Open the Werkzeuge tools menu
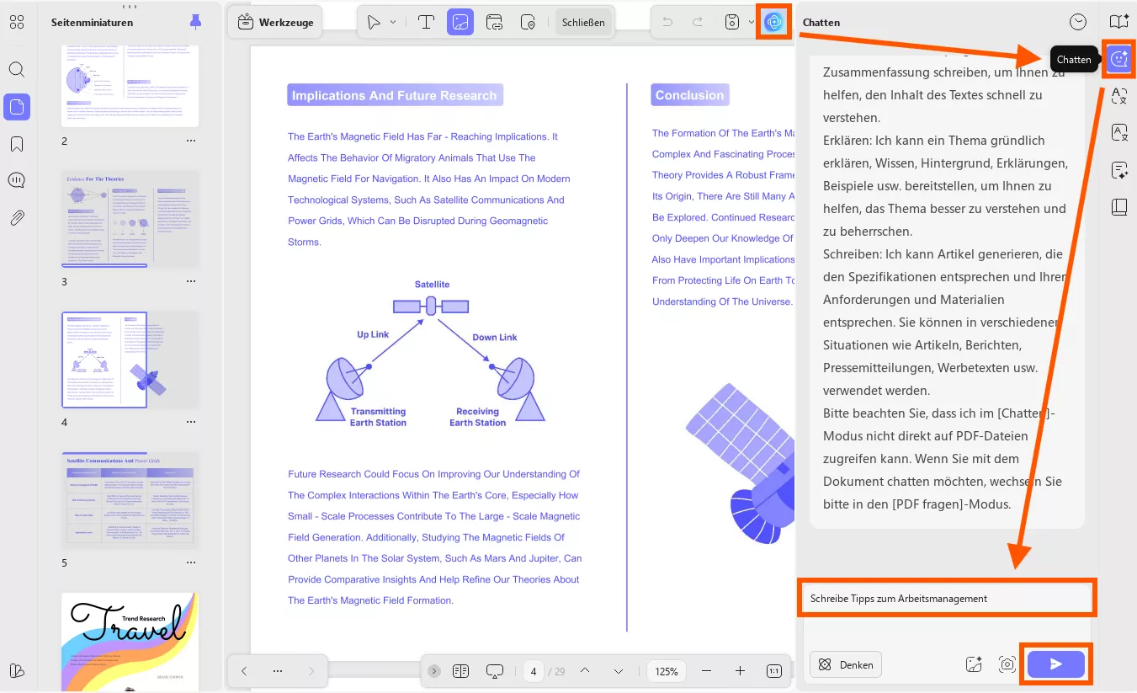 [276, 23]
